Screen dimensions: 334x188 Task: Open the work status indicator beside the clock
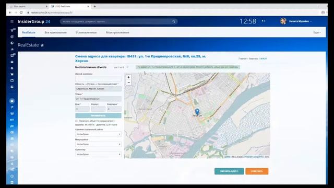(264, 21)
